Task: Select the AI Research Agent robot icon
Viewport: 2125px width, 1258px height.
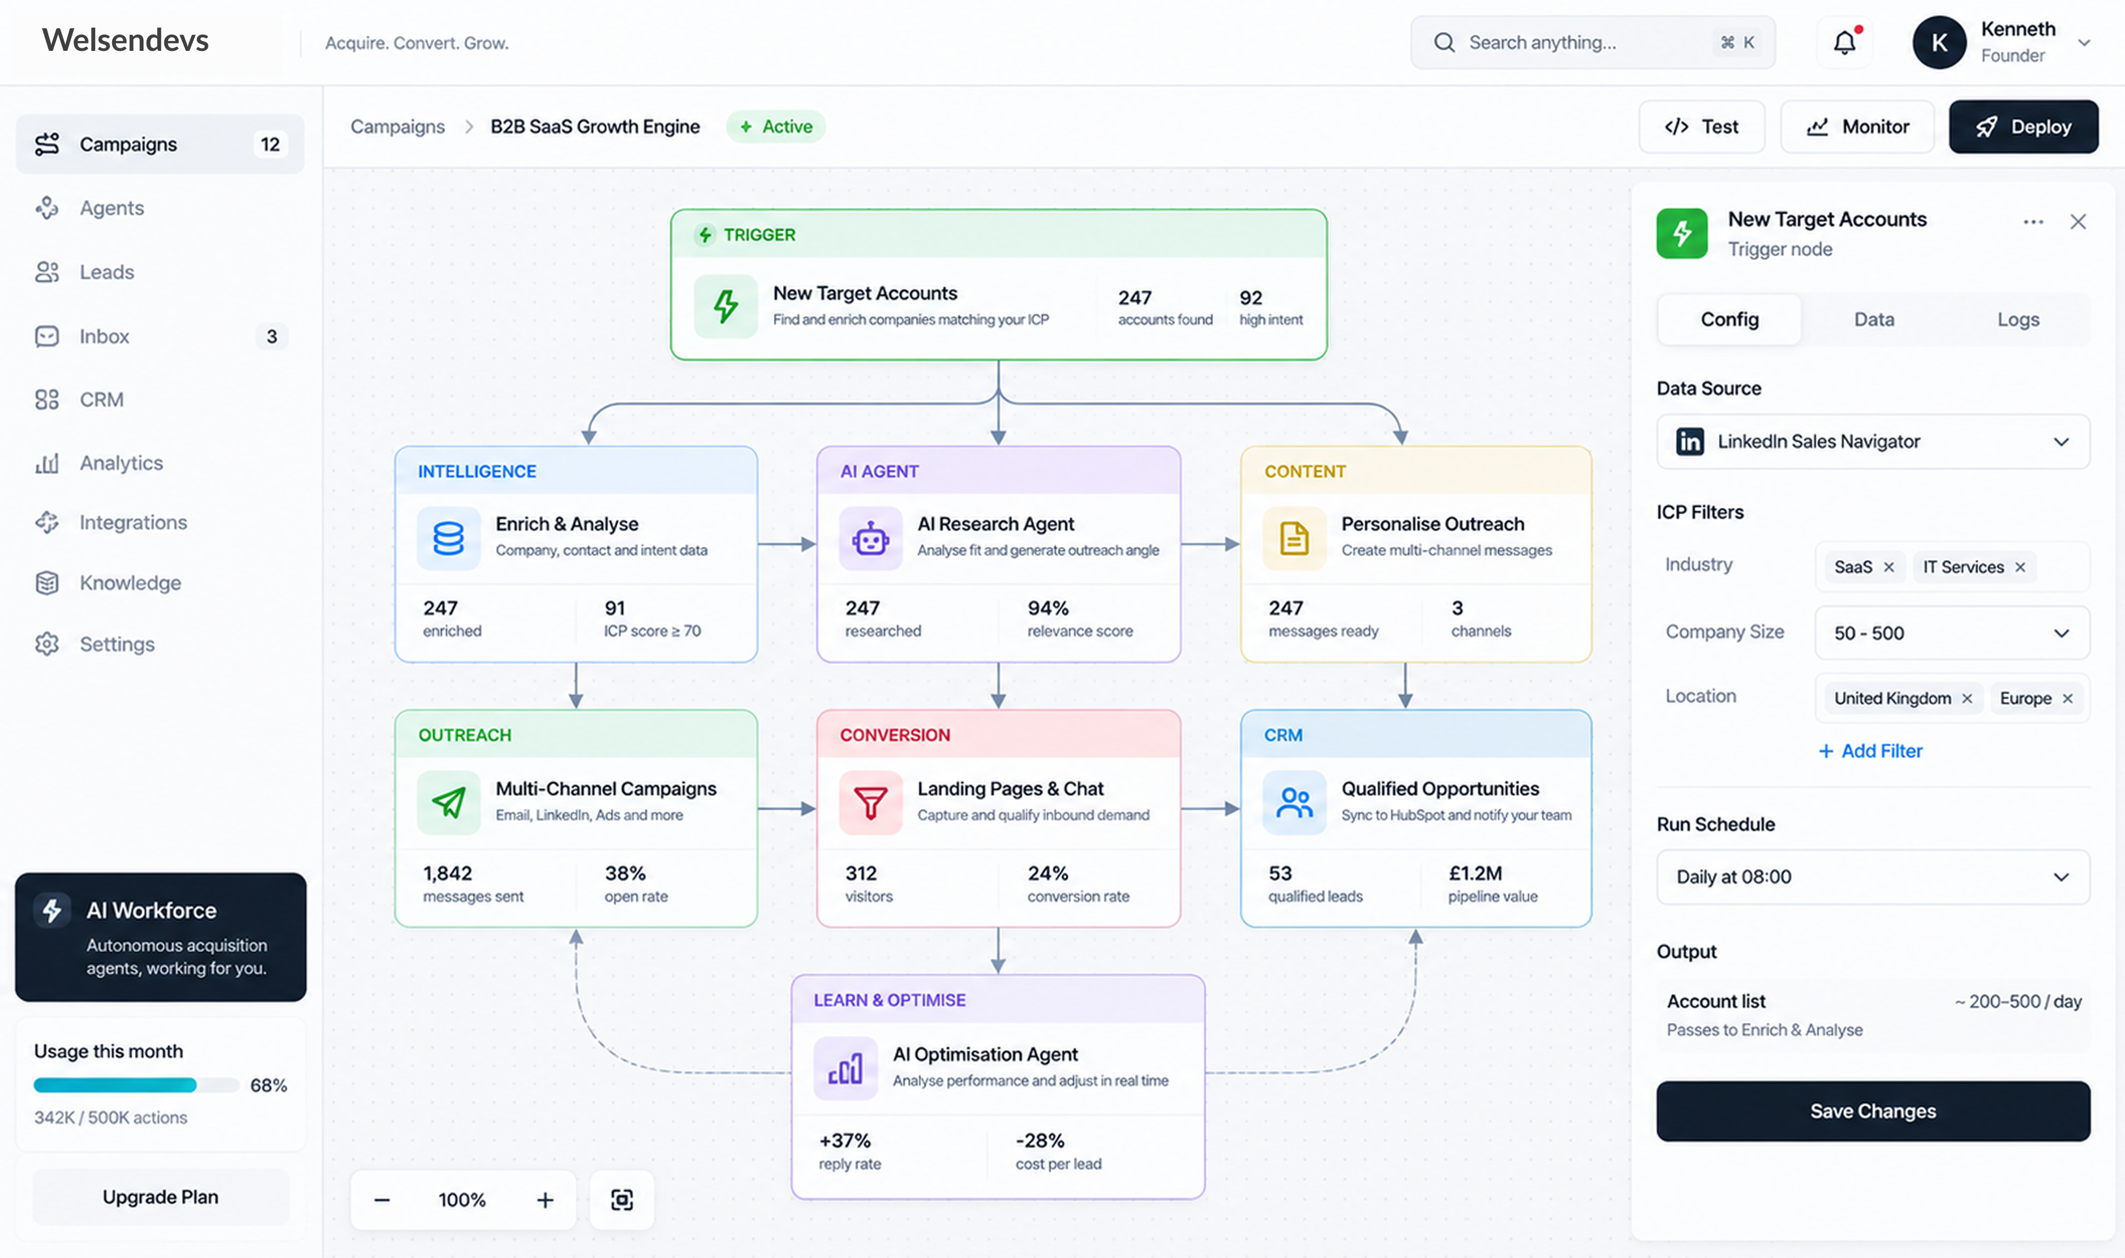Action: coord(870,538)
